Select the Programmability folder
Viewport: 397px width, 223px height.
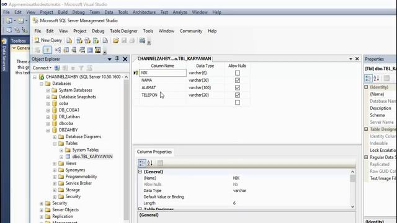coord(81,177)
